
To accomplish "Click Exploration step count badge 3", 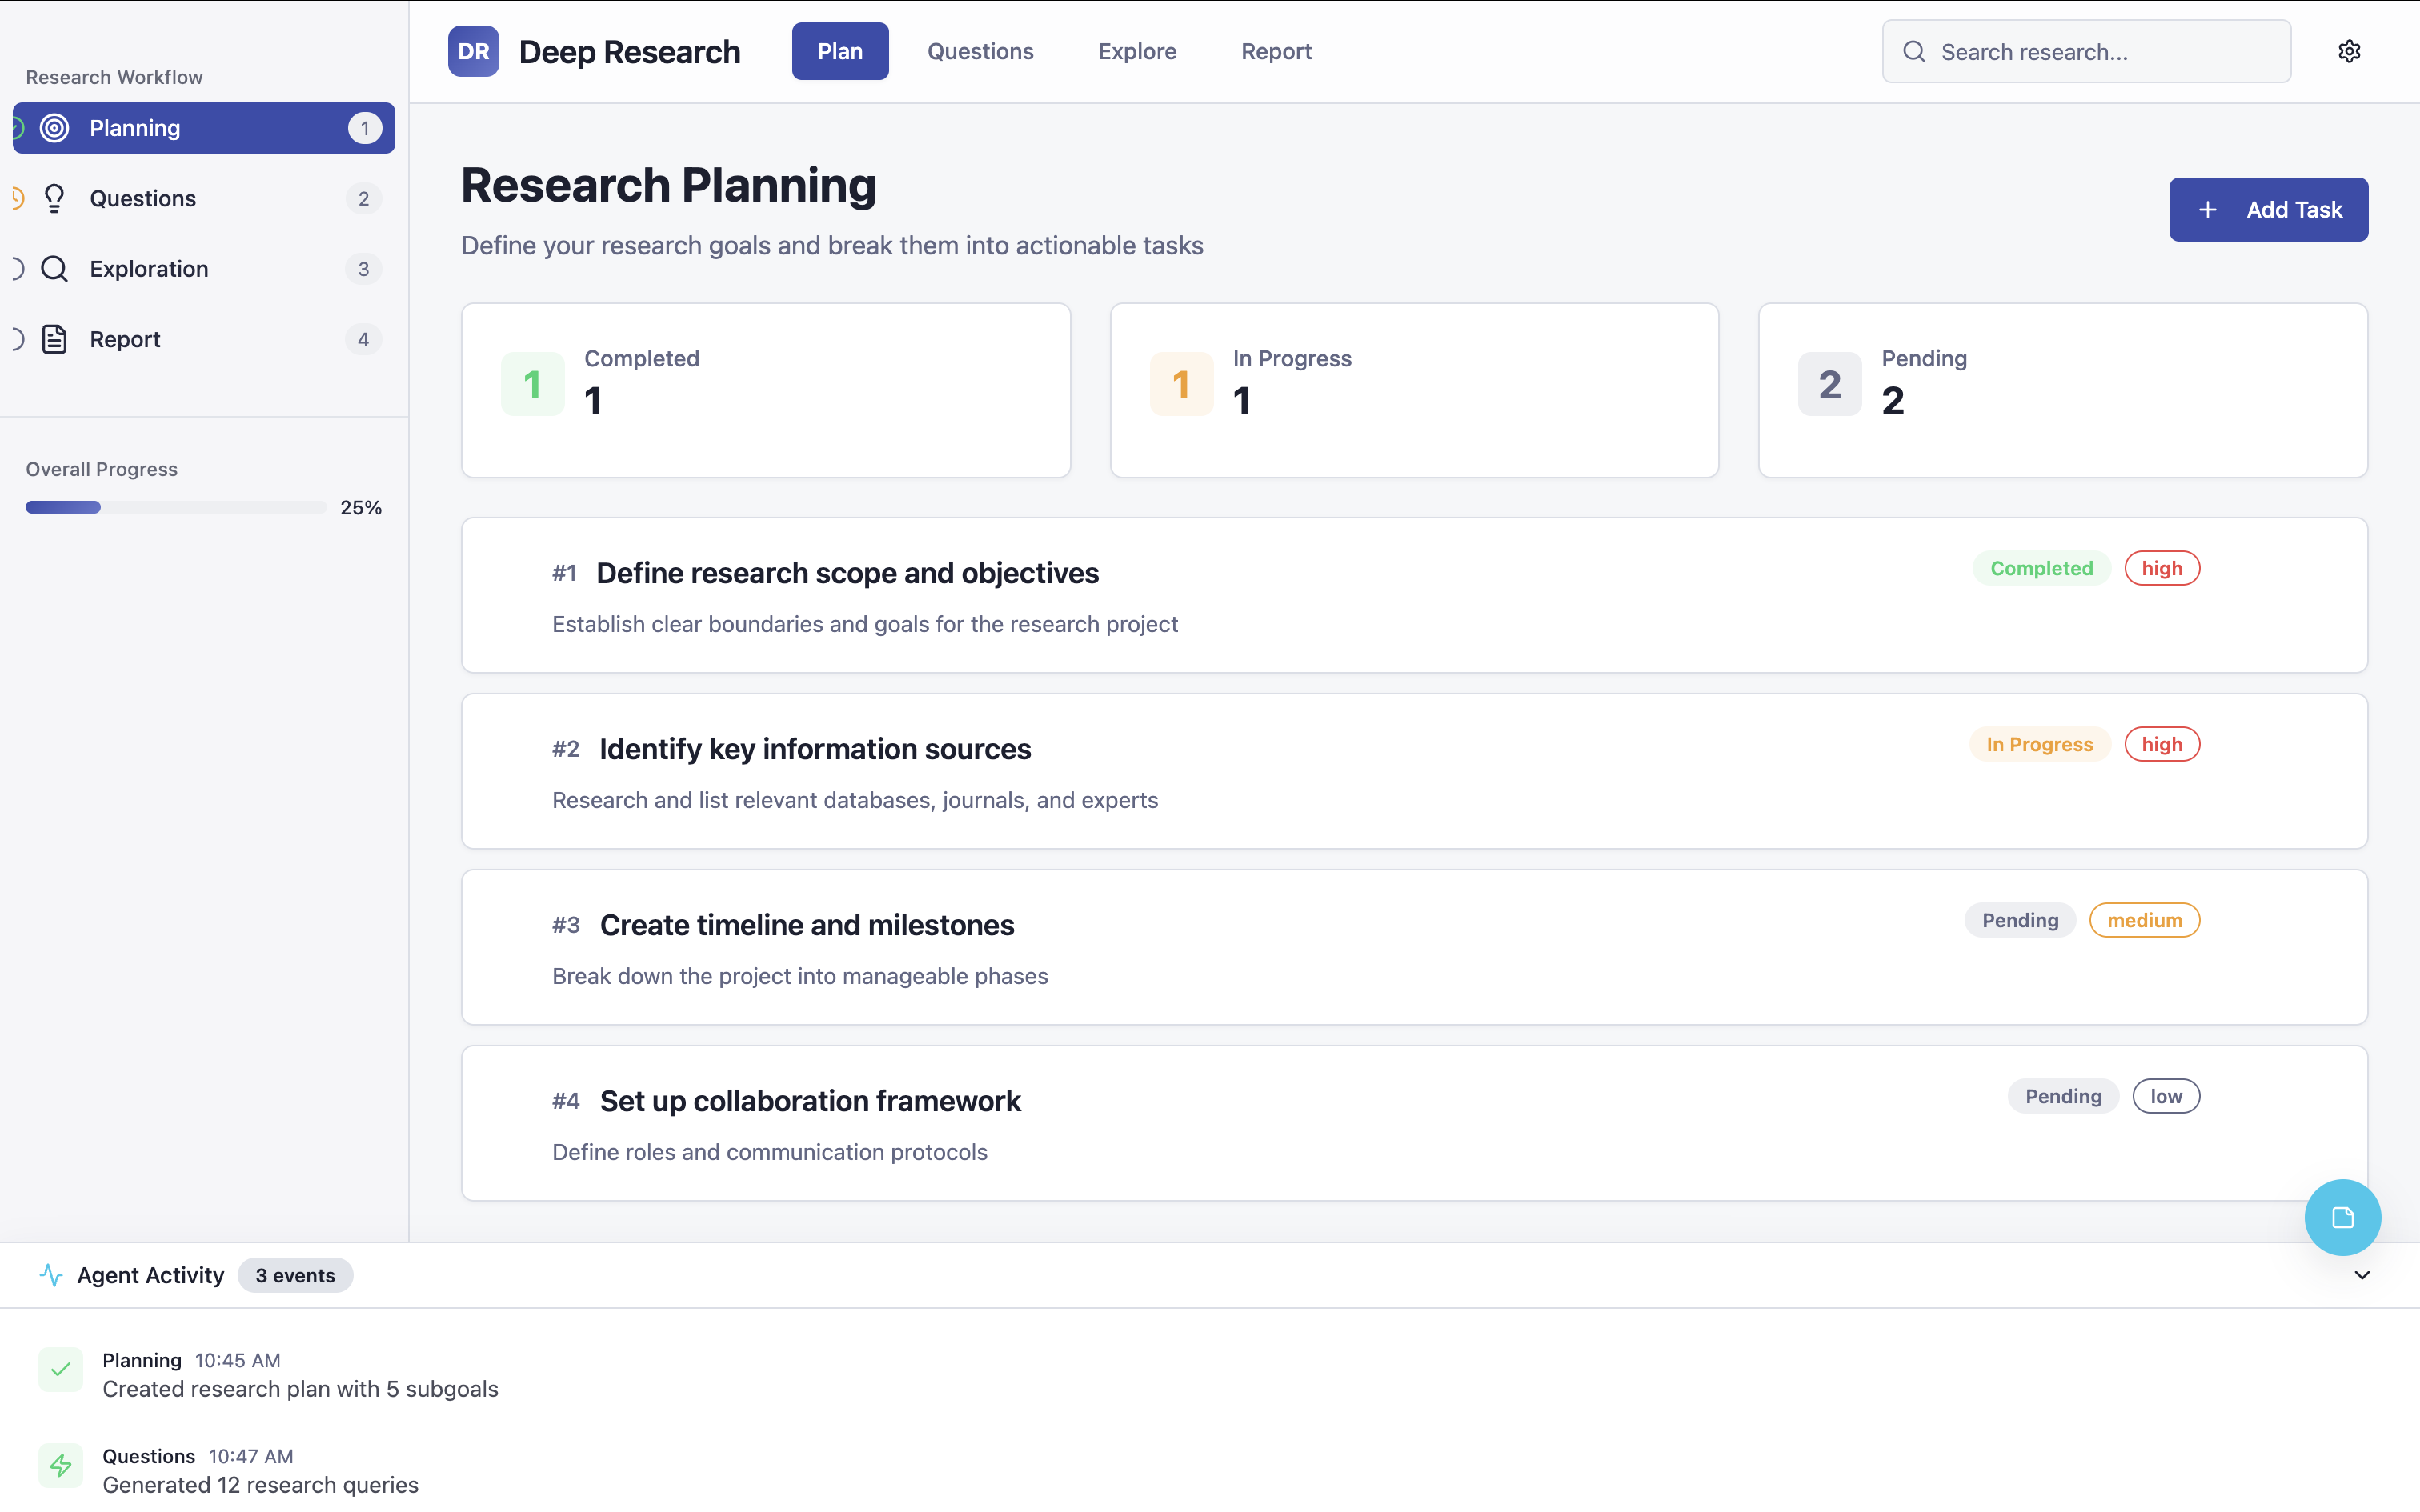I will coord(363,269).
